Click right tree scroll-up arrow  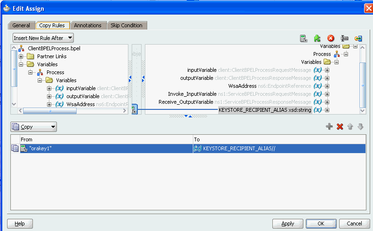pyautogui.click(x=363, y=47)
